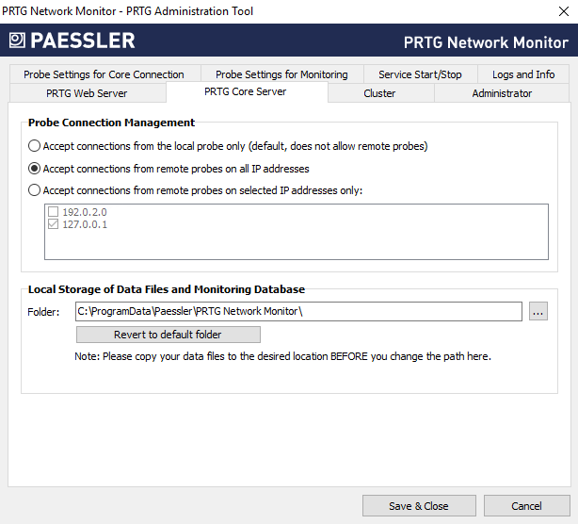Open the PRTG Web Server tab

click(x=87, y=93)
